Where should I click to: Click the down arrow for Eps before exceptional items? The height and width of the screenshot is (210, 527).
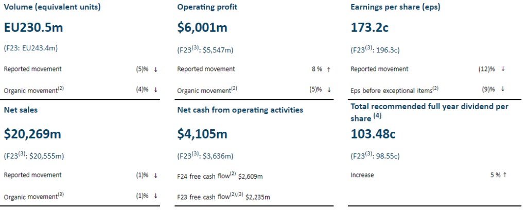503,90
